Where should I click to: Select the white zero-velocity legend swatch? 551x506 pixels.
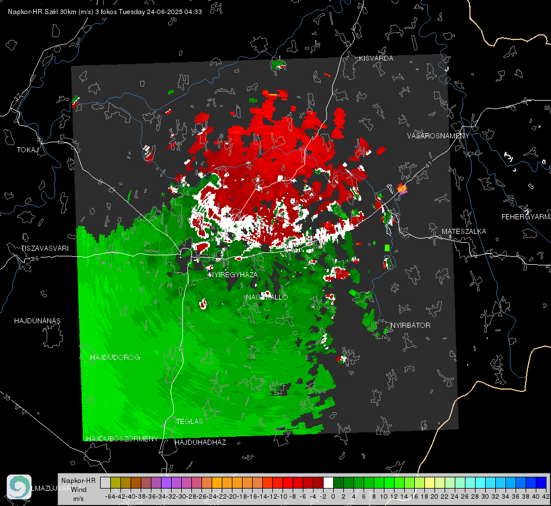328,482
